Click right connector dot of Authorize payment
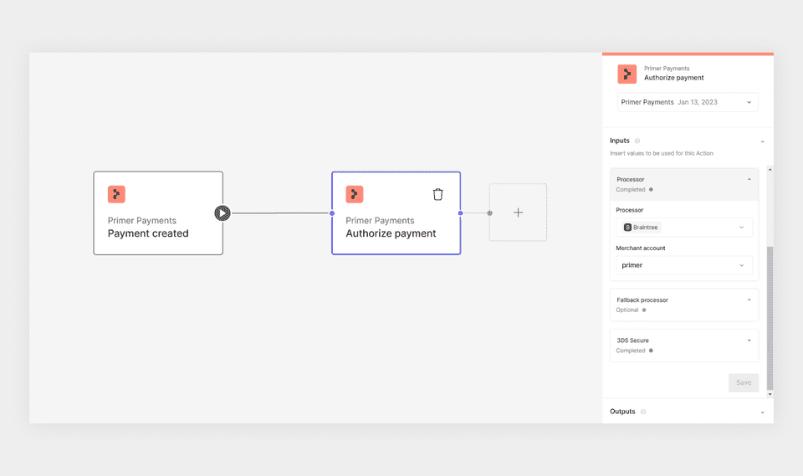The width and height of the screenshot is (803, 476). click(x=460, y=213)
